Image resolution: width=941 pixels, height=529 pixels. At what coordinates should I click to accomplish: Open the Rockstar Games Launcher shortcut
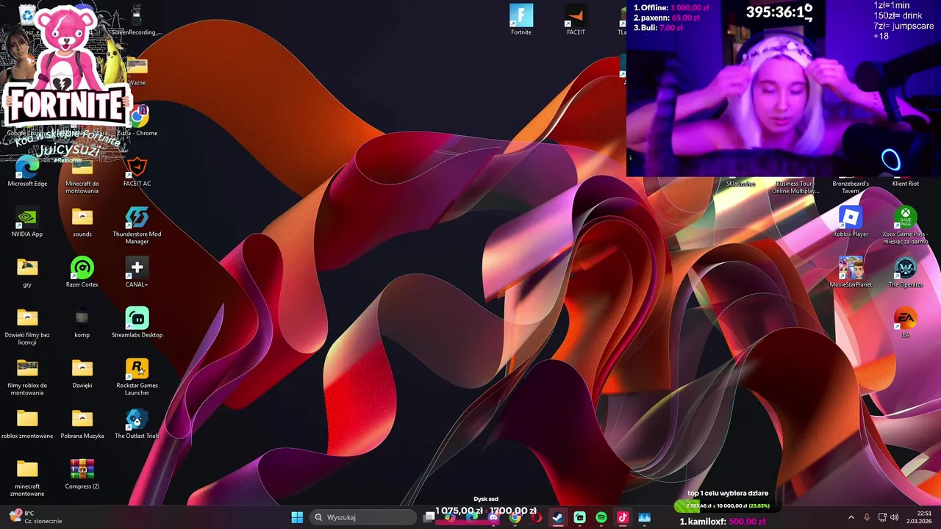tap(137, 377)
